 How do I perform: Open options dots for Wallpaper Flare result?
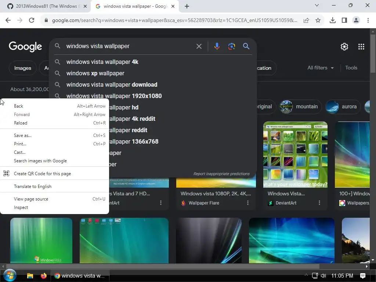coord(248,203)
